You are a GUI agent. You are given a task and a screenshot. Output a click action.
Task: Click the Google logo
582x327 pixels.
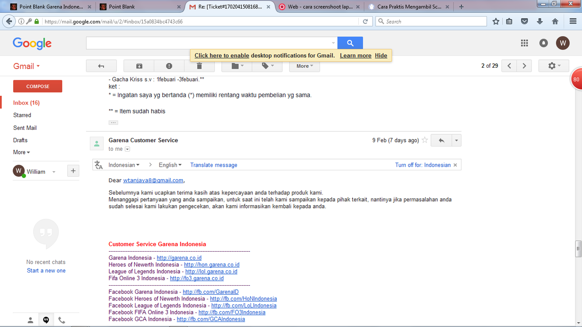tap(32, 44)
